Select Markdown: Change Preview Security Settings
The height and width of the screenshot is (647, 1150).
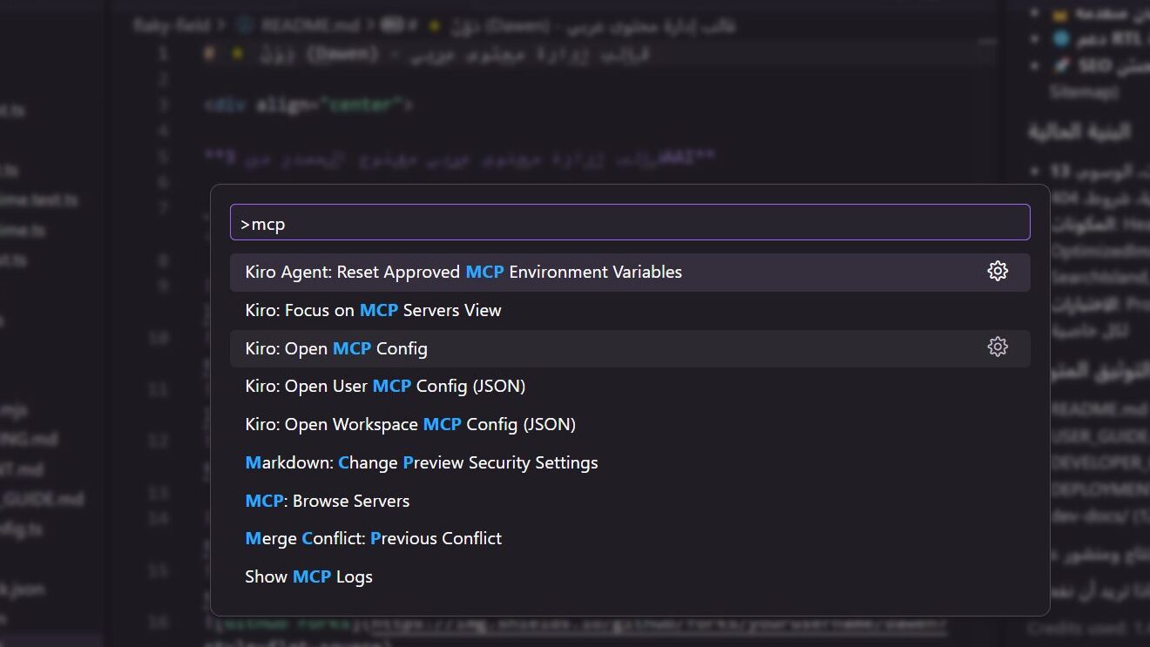[x=421, y=462]
